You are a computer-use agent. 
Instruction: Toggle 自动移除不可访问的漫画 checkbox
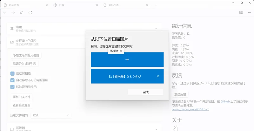pos(12,80)
